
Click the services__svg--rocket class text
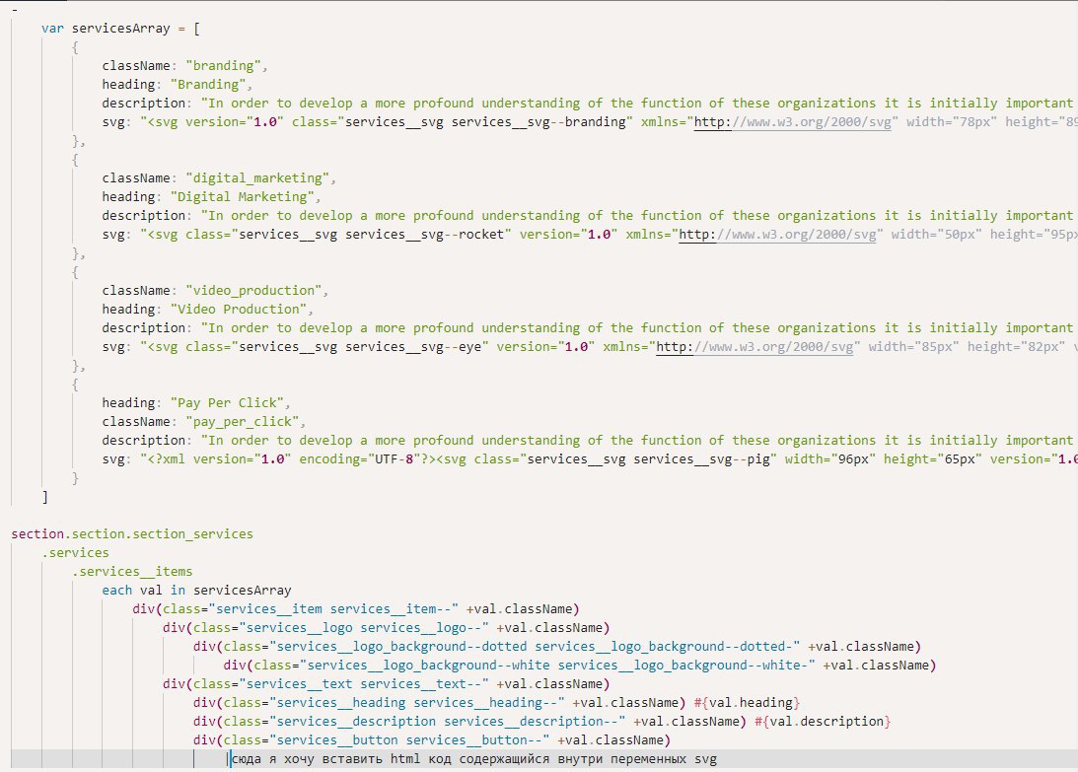pyautogui.click(x=424, y=235)
